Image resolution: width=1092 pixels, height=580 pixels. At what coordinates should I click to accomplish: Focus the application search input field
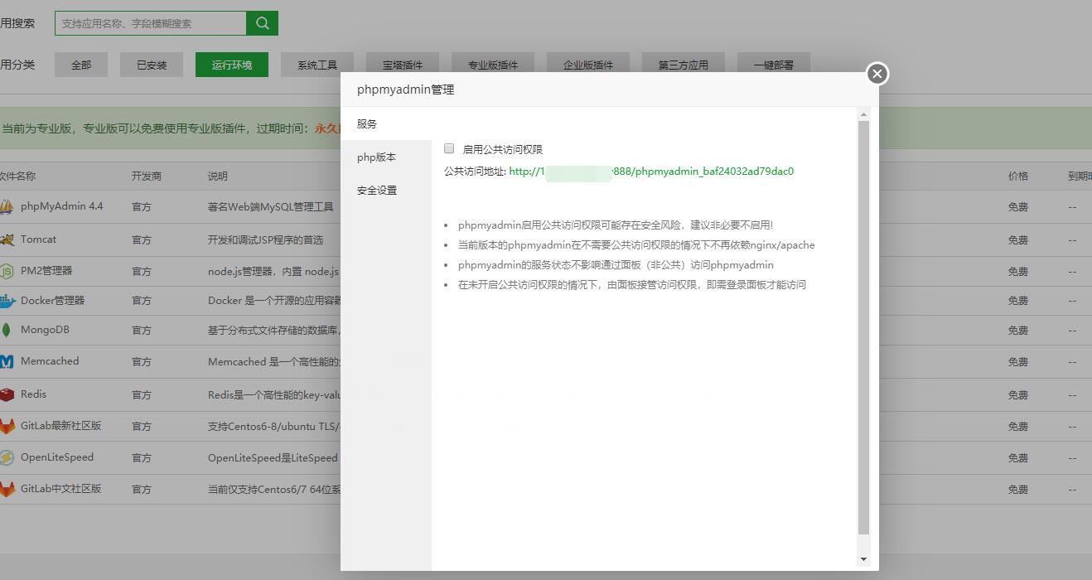(x=151, y=23)
